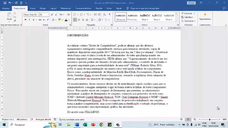This screenshot has width=228, height=128.
Task: Click the zoom slider handle
Action: [210, 119]
